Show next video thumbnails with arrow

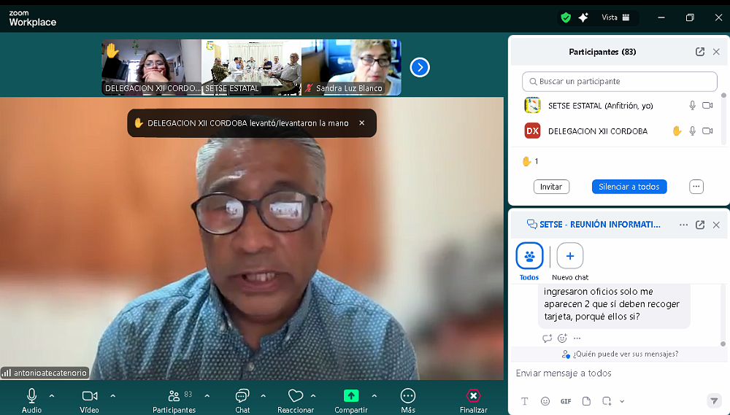(x=420, y=68)
